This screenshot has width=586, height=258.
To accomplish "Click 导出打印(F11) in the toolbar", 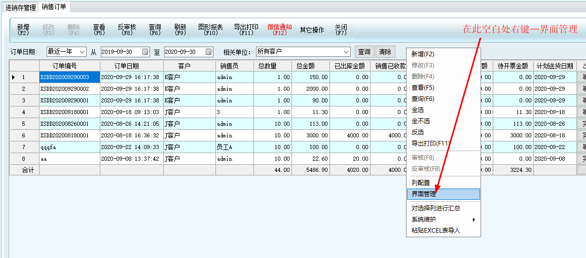I will [x=246, y=30].
